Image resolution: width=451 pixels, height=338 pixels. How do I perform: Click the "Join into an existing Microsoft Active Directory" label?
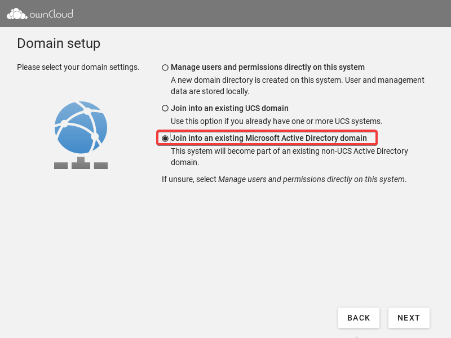coord(269,138)
